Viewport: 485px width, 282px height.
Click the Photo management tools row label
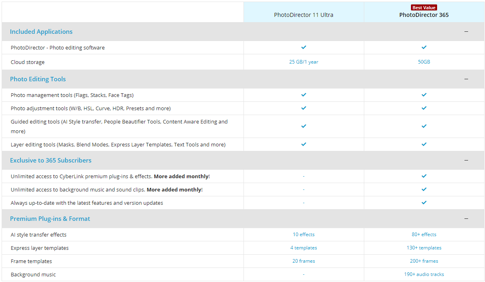pyautogui.click(x=72, y=95)
